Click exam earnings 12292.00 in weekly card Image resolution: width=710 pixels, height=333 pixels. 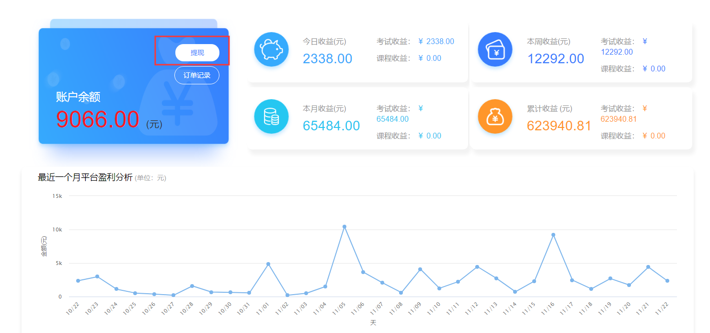pos(617,52)
